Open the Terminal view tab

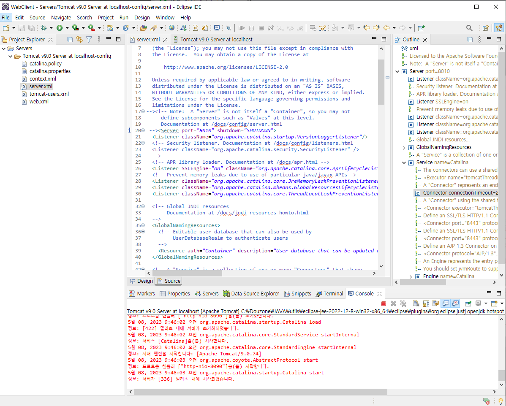[329, 293]
